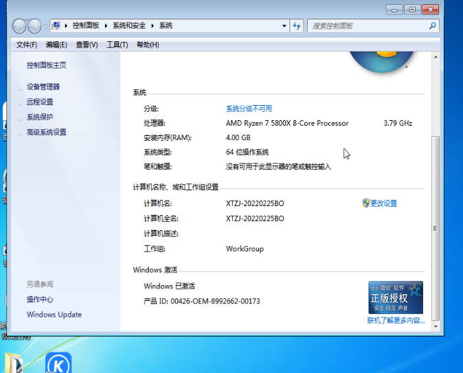Expand the arrow after 系统和安全 in the breadcrumb

[x=154, y=26]
